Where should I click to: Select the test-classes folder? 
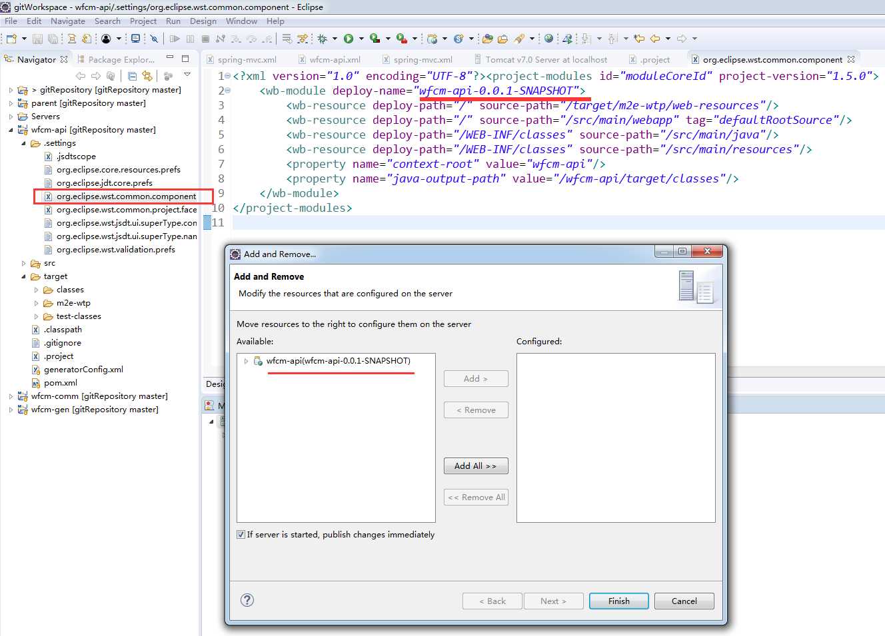(79, 316)
